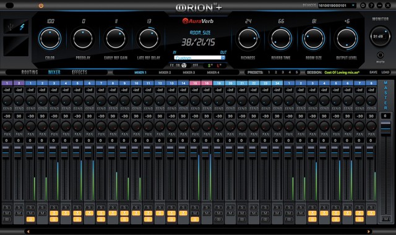
Task: Solo channel 20
Action: coord(230,207)
